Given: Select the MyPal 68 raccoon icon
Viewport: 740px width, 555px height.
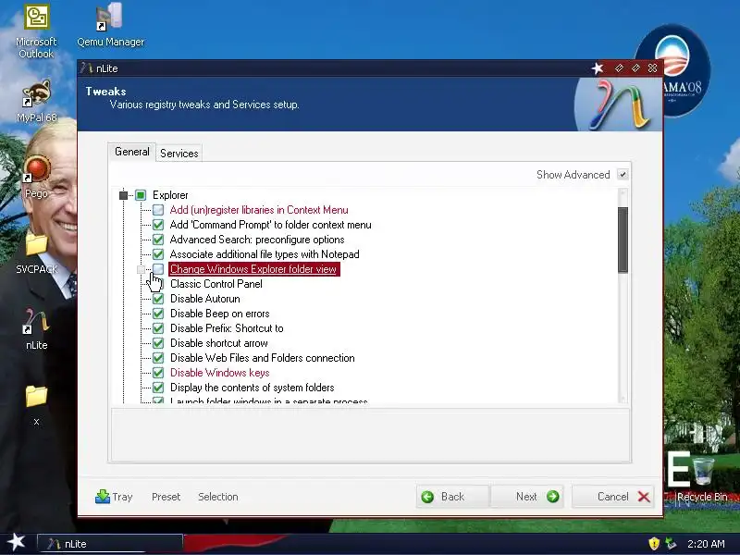Looking at the screenshot, I should [x=36, y=93].
